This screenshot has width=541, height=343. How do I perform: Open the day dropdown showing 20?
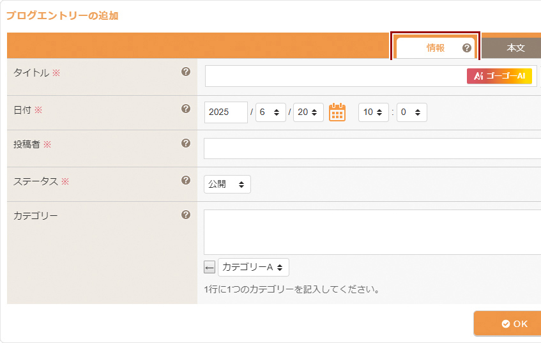pos(308,112)
